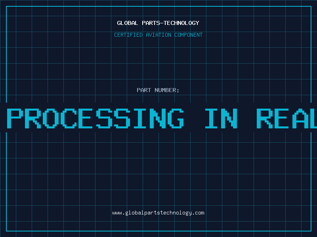Select the word AVIATION in subtitle
The height and width of the screenshot is (237, 317).
(x=158, y=35)
